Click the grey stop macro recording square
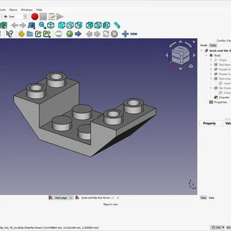 [43, 17]
